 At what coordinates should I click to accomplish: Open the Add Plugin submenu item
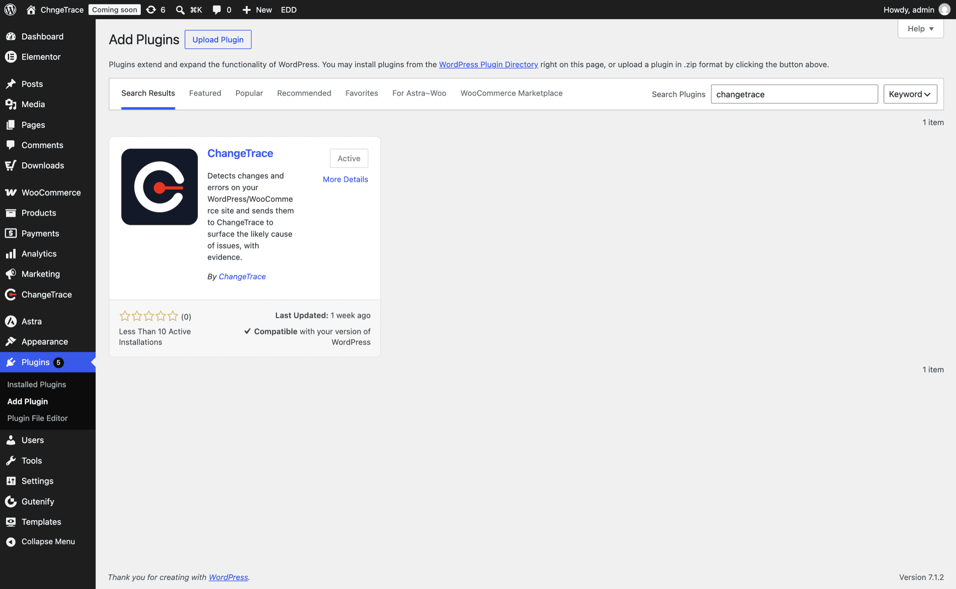(27, 401)
